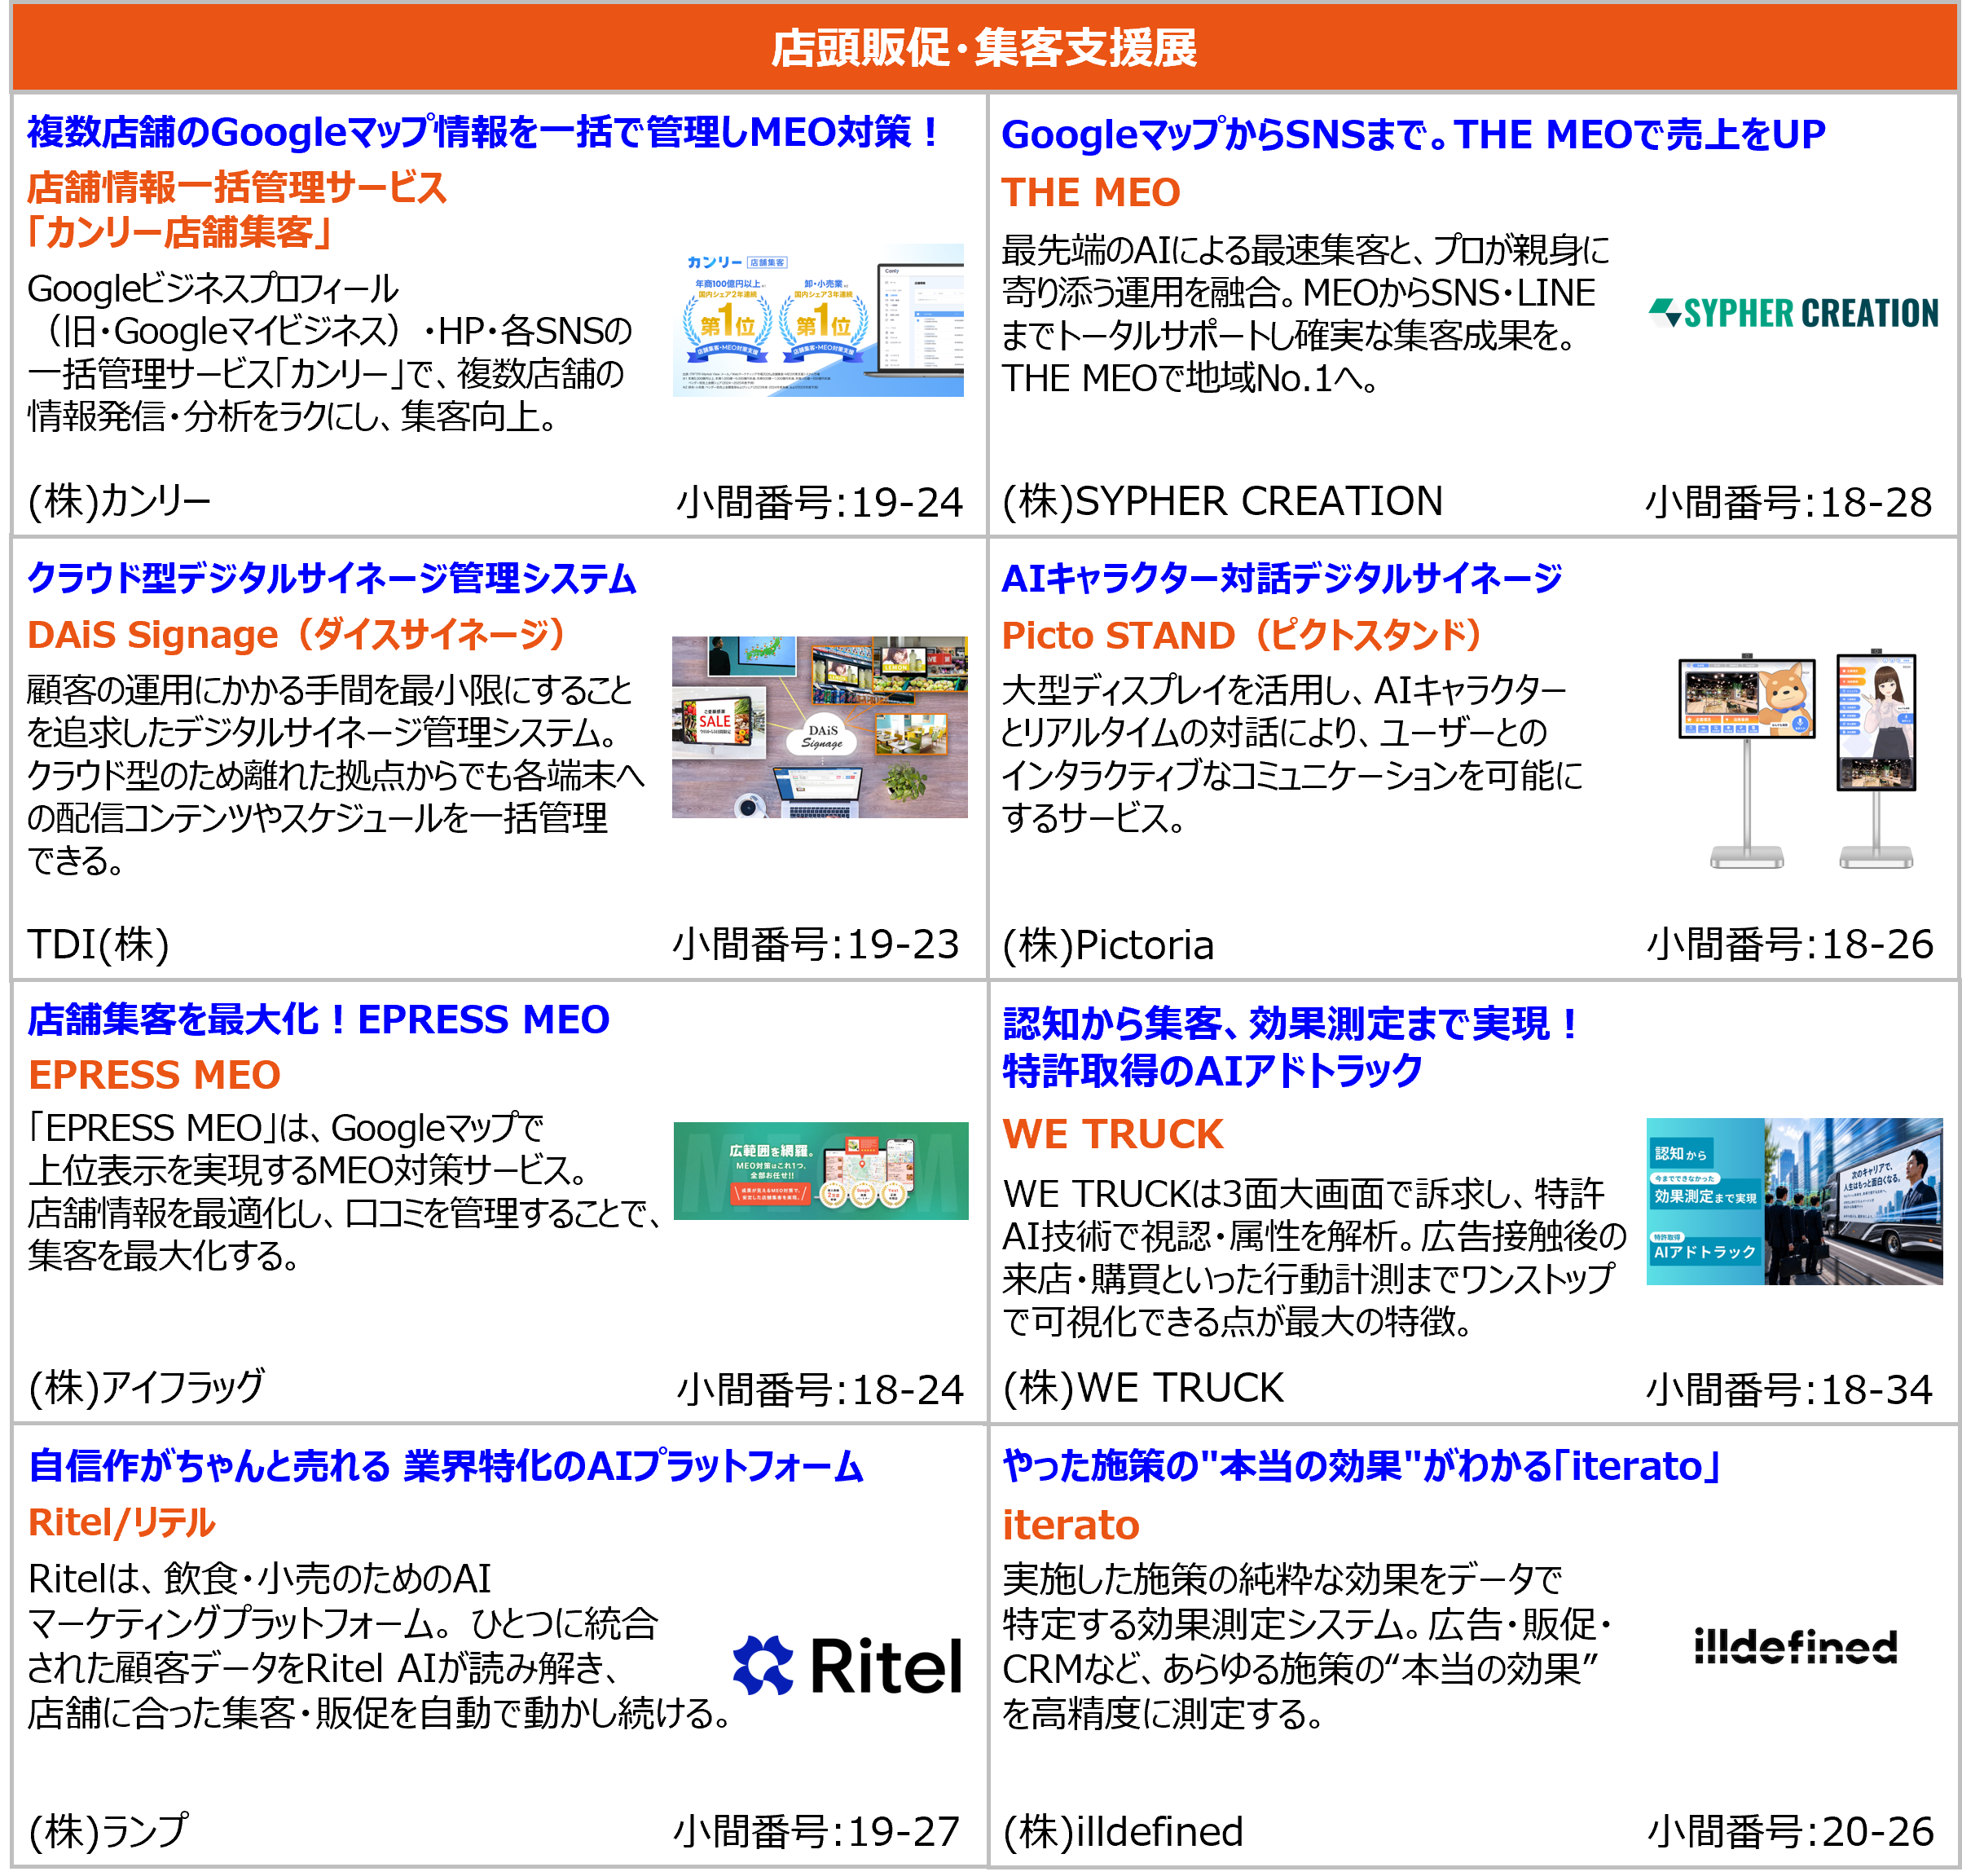Click the description starting with 最先端のAIによる最速集客
The width and height of the screenshot is (1962, 1876).
point(1306,314)
